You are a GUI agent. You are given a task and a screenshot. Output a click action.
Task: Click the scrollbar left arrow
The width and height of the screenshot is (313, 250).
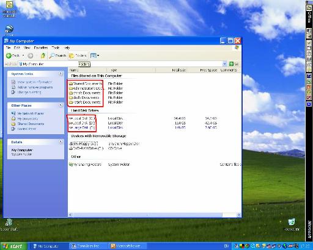pyautogui.click(x=70, y=215)
